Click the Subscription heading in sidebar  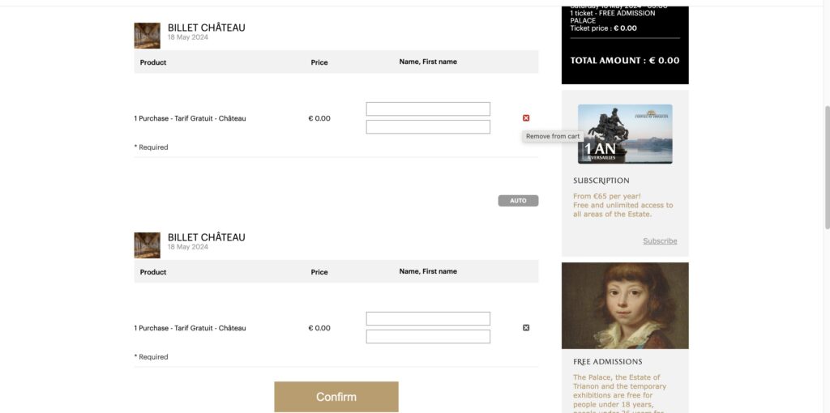coord(601,181)
